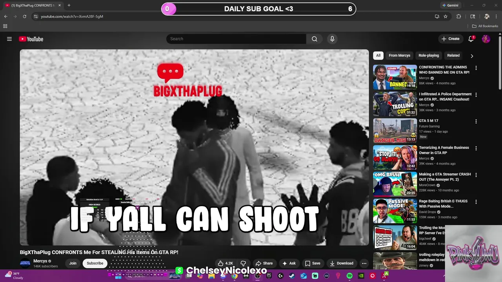
Task: Start voice search with the microphone
Action: tap(332, 39)
